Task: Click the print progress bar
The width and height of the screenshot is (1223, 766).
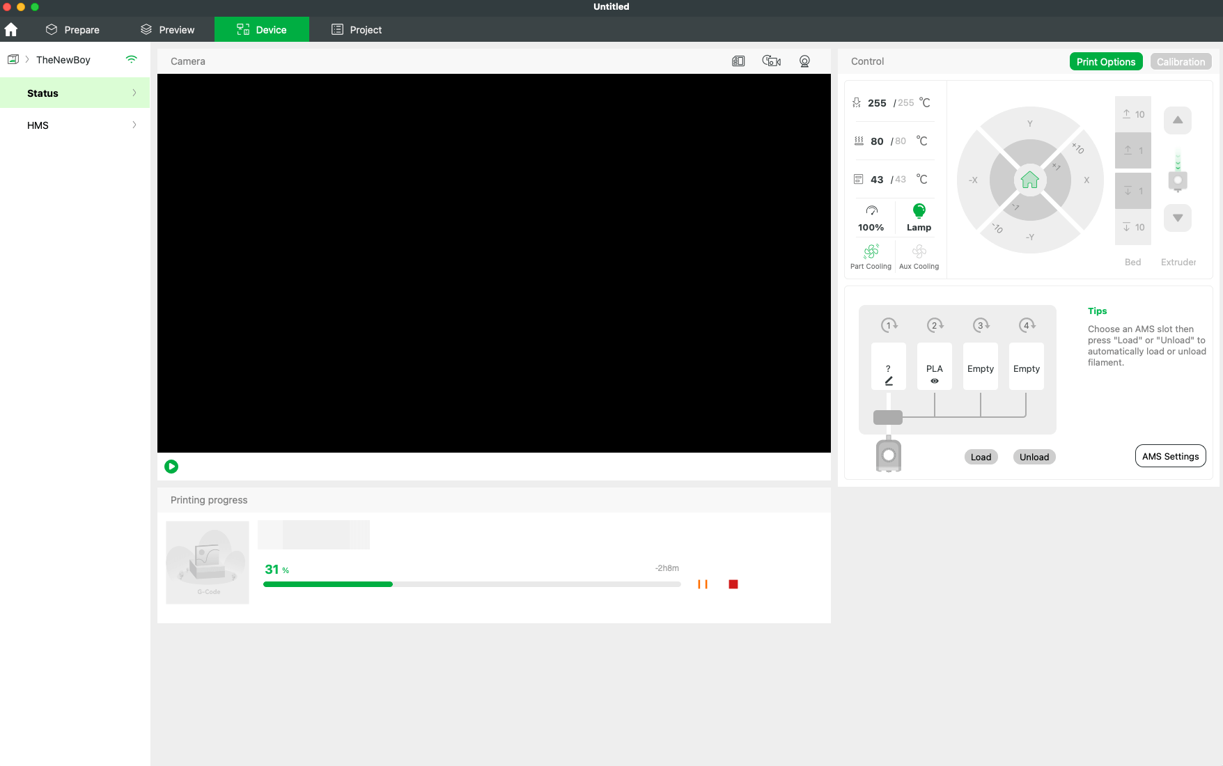Action: [472, 584]
